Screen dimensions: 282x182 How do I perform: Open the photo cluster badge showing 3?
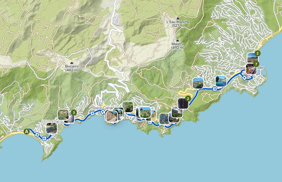(74, 113)
